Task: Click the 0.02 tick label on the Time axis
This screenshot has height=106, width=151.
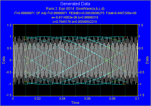Action: click(38, 98)
